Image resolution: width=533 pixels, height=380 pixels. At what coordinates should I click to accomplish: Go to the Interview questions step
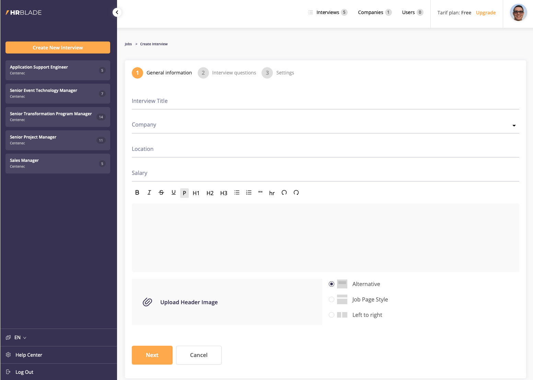233,73
